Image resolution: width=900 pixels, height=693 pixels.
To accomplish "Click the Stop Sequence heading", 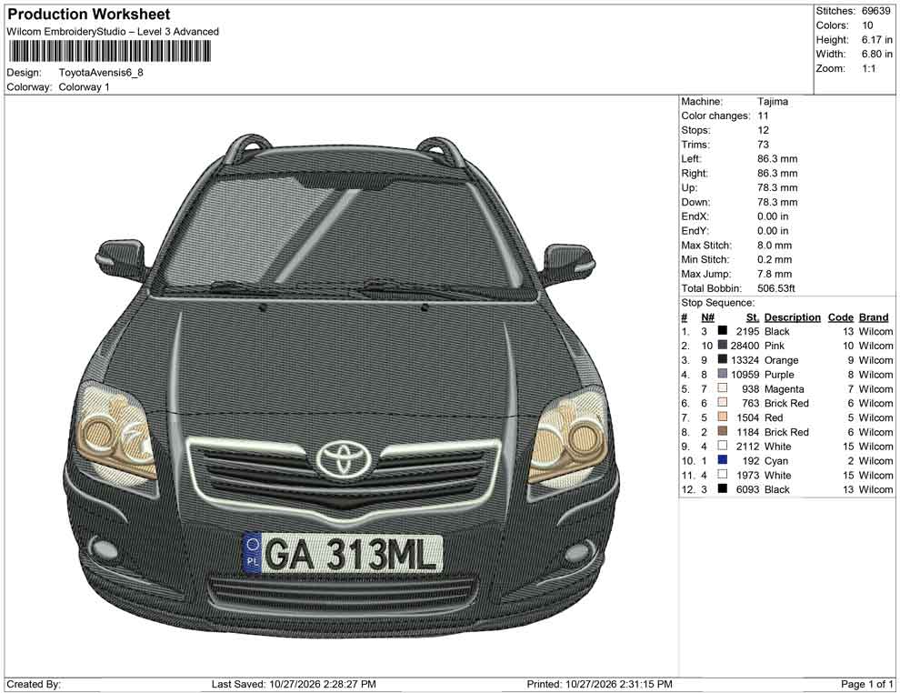I will coord(717,303).
